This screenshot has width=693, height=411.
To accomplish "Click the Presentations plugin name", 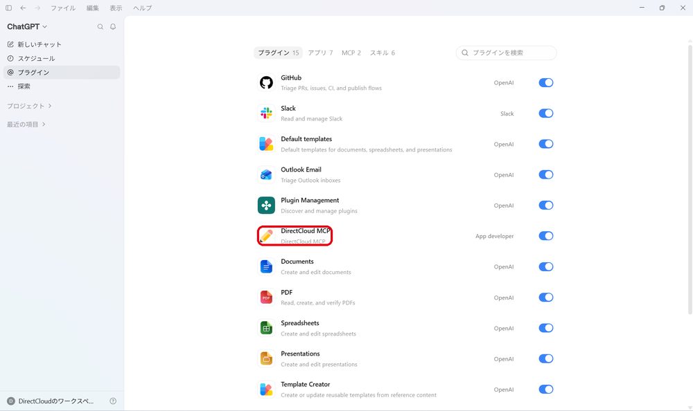I will pyautogui.click(x=300, y=354).
